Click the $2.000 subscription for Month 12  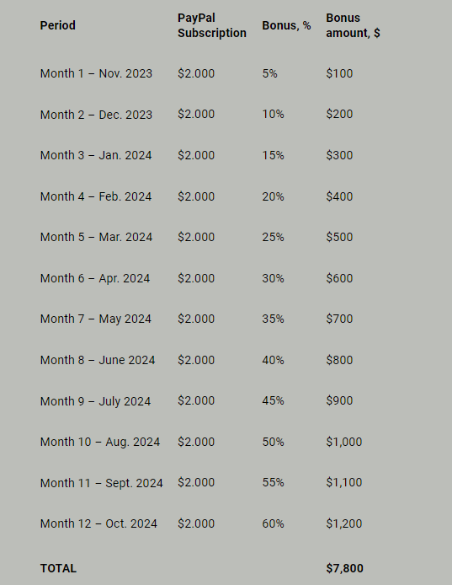[x=196, y=523]
